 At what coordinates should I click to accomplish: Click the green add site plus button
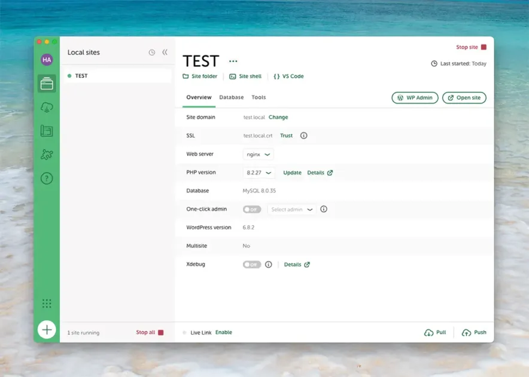click(x=47, y=330)
